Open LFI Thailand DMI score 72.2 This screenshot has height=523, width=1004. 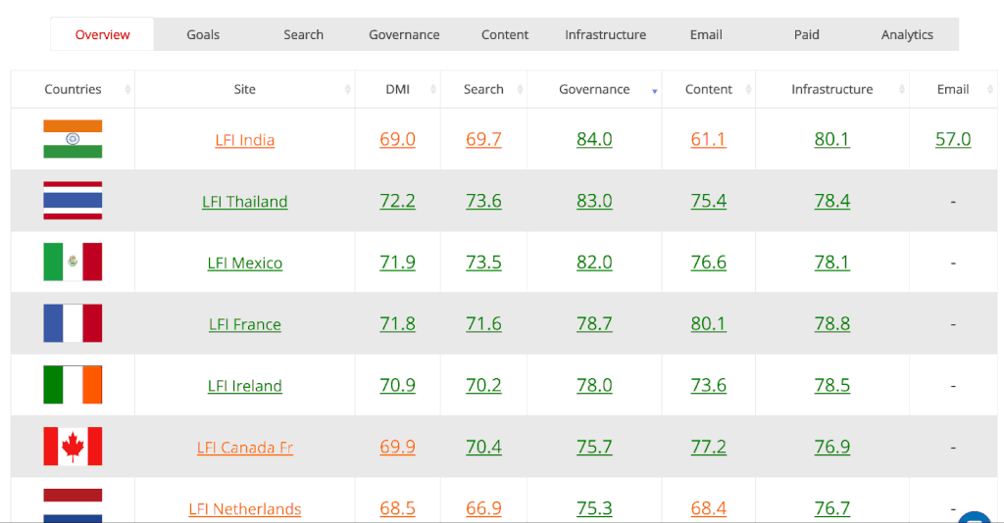[398, 201]
